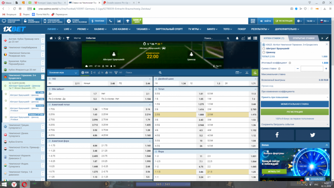Toggle favorite star for 1X2 market
This screenshot has height=188, width=334.
(x=50, y=79)
